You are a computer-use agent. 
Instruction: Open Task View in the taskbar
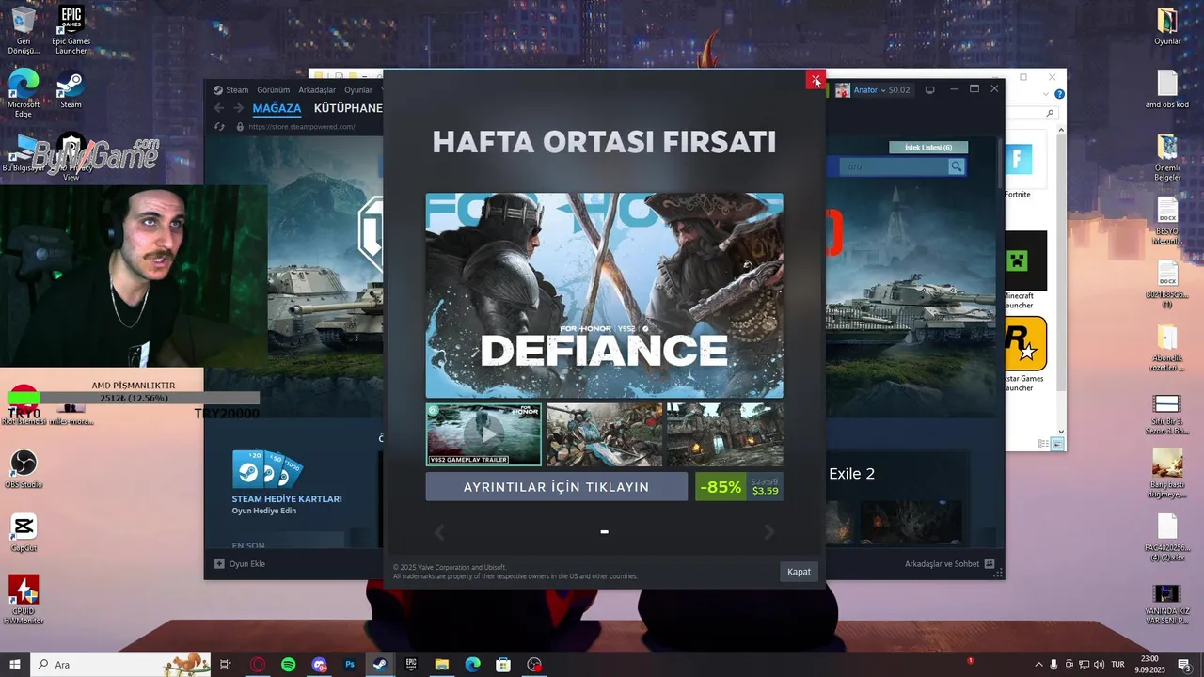click(226, 665)
